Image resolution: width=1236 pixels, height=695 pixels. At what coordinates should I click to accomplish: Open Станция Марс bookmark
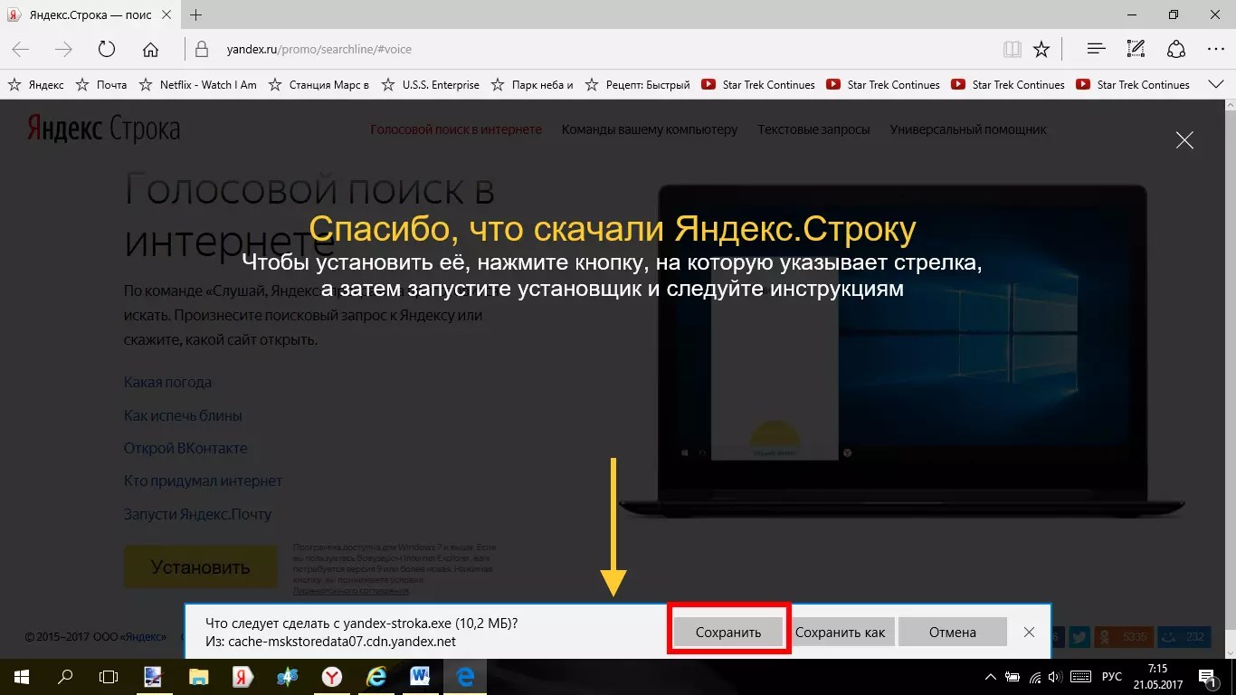319,84
